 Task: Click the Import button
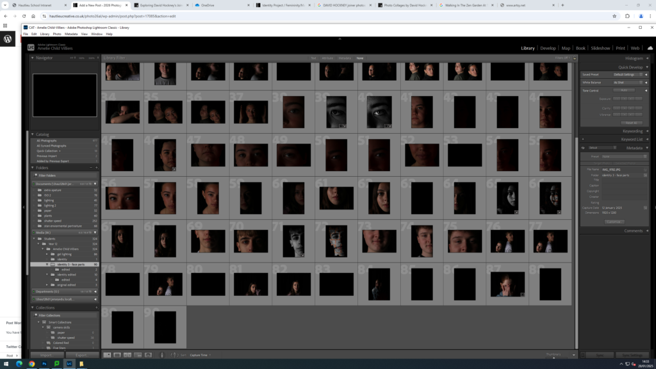pos(46,355)
